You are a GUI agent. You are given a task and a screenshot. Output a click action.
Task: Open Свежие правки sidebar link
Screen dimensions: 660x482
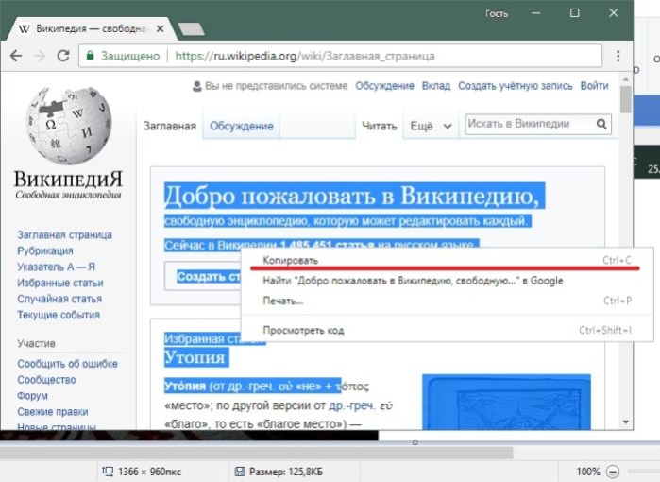(53, 412)
